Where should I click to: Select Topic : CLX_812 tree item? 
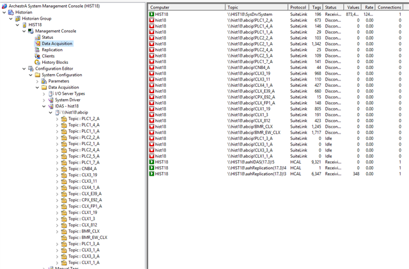pyautogui.click(x=82, y=225)
